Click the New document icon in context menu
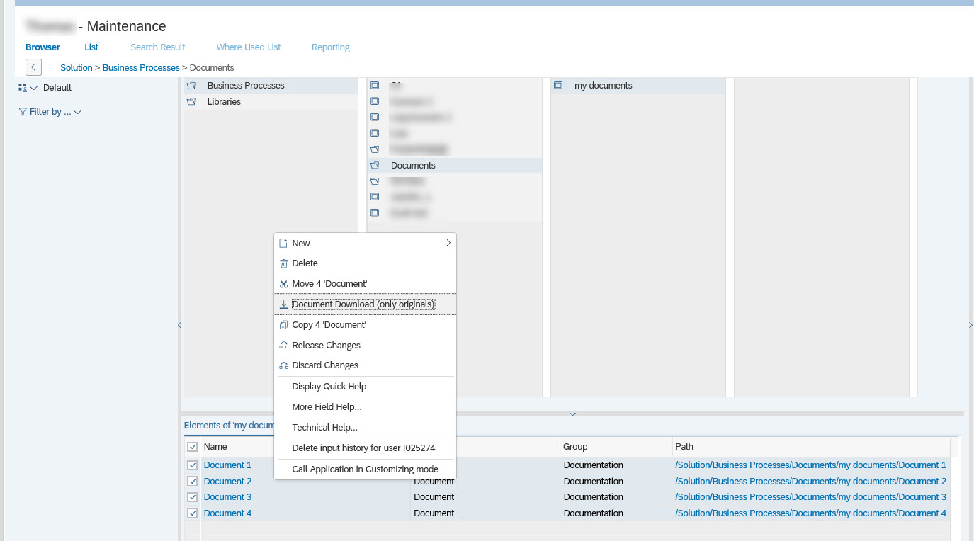974x541 pixels. click(x=283, y=243)
